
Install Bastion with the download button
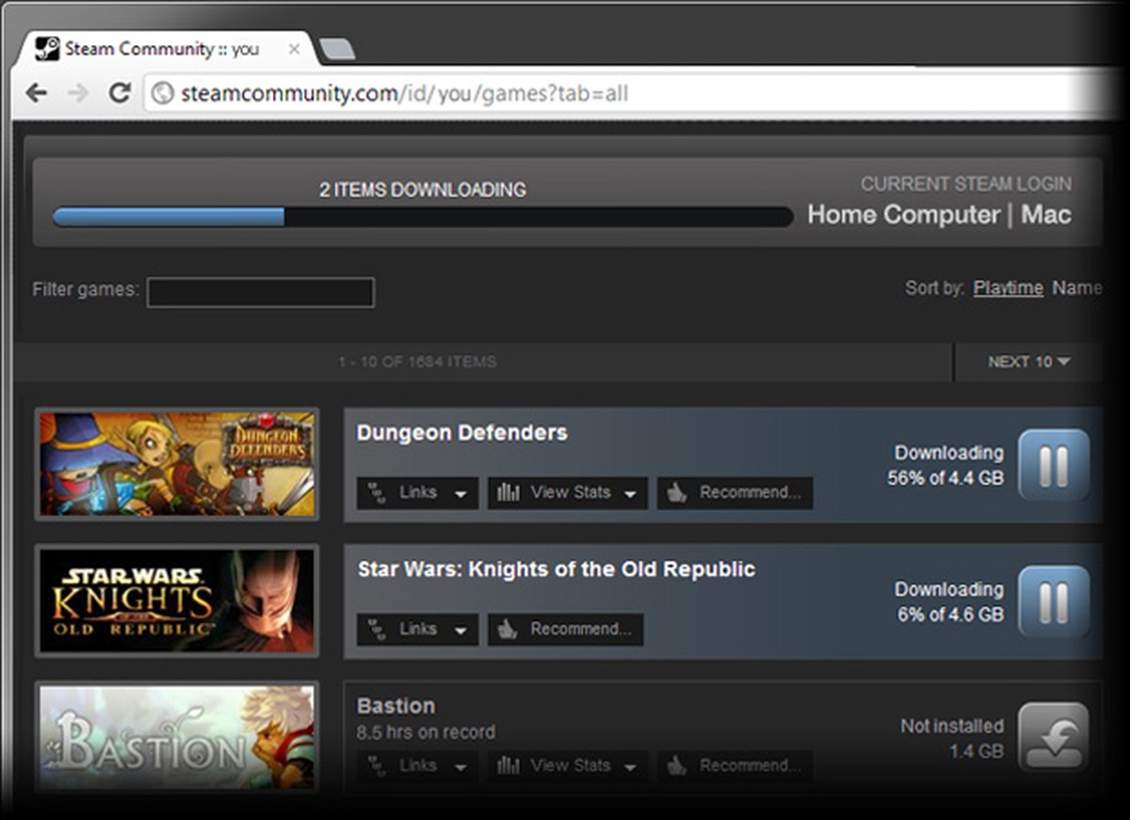click(1054, 738)
